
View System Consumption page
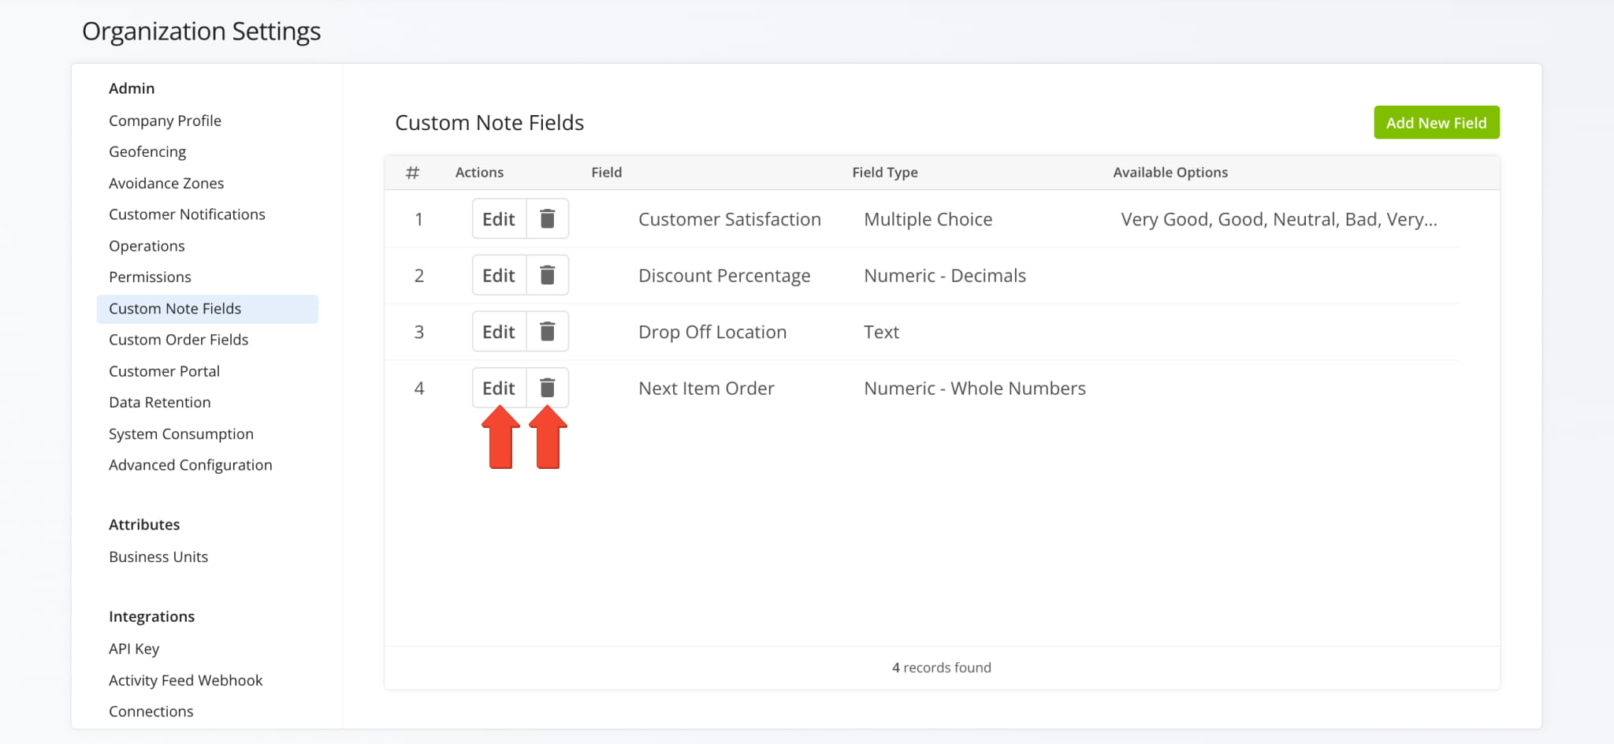[181, 433]
